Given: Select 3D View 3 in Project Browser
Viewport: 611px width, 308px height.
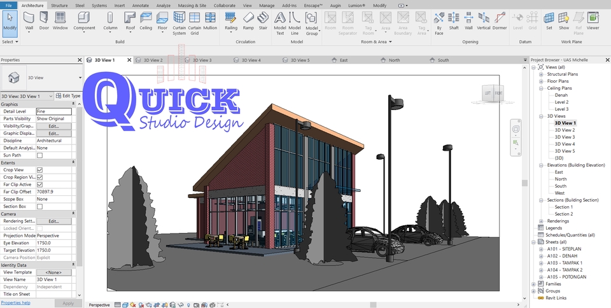Looking at the screenshot, I should pos(565,137).
